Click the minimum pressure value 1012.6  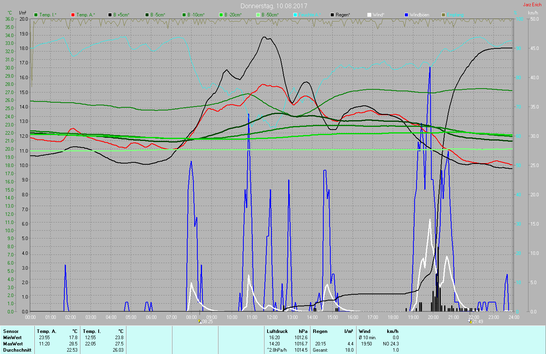[x=301, y=338]
